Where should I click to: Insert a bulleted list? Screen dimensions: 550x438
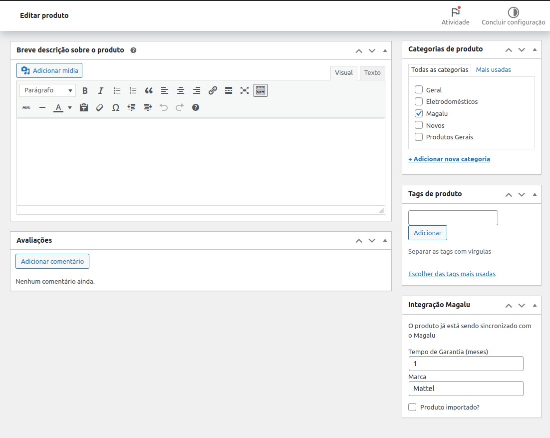click(117, 90)
